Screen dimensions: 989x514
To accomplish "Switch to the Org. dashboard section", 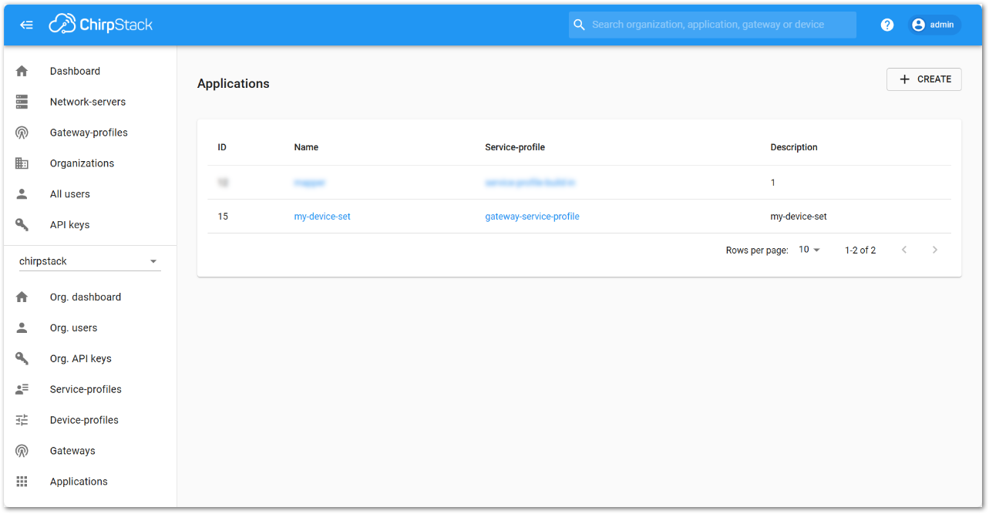I will (85, 296).
